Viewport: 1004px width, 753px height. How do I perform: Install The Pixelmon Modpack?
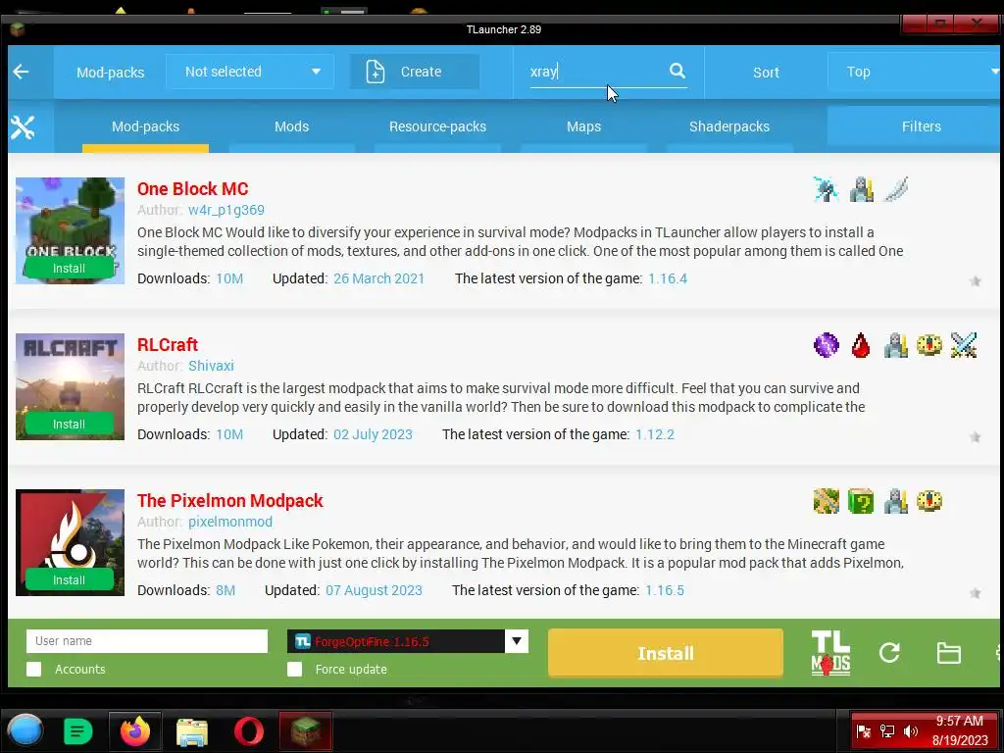coord(70,580)
